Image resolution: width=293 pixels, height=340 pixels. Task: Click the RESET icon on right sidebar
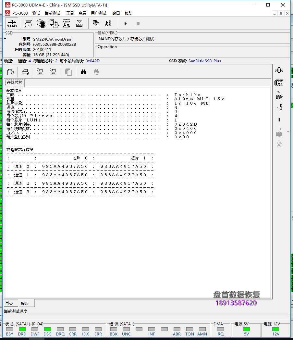pyautogui.click(x=279, y=95)
